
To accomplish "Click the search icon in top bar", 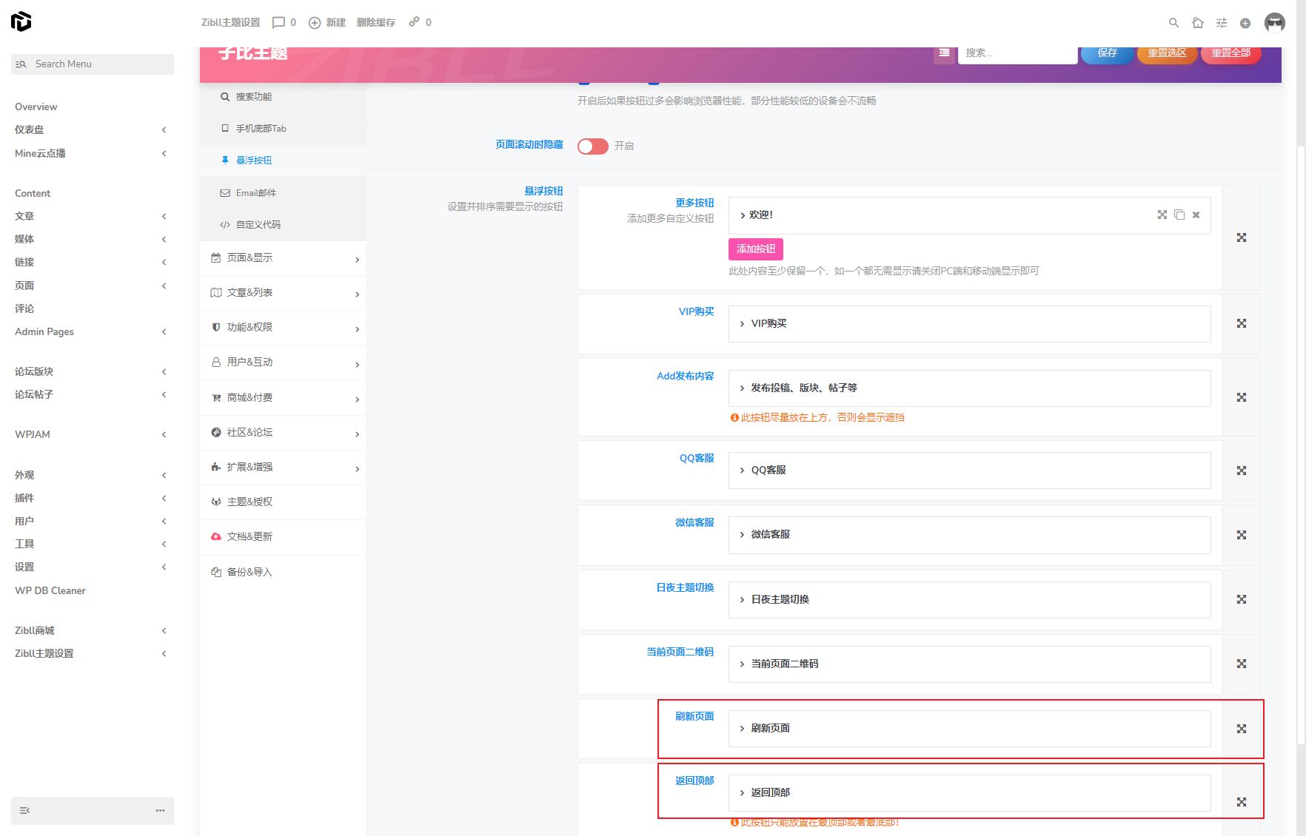I will click(1173, 23).
